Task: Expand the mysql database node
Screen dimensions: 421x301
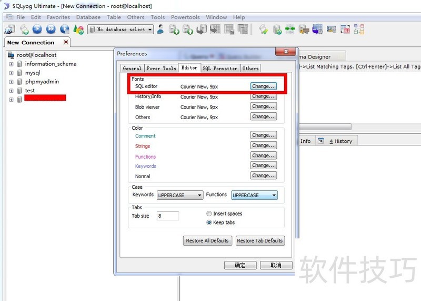Action: pyautogui.click(x=11, y=73)
